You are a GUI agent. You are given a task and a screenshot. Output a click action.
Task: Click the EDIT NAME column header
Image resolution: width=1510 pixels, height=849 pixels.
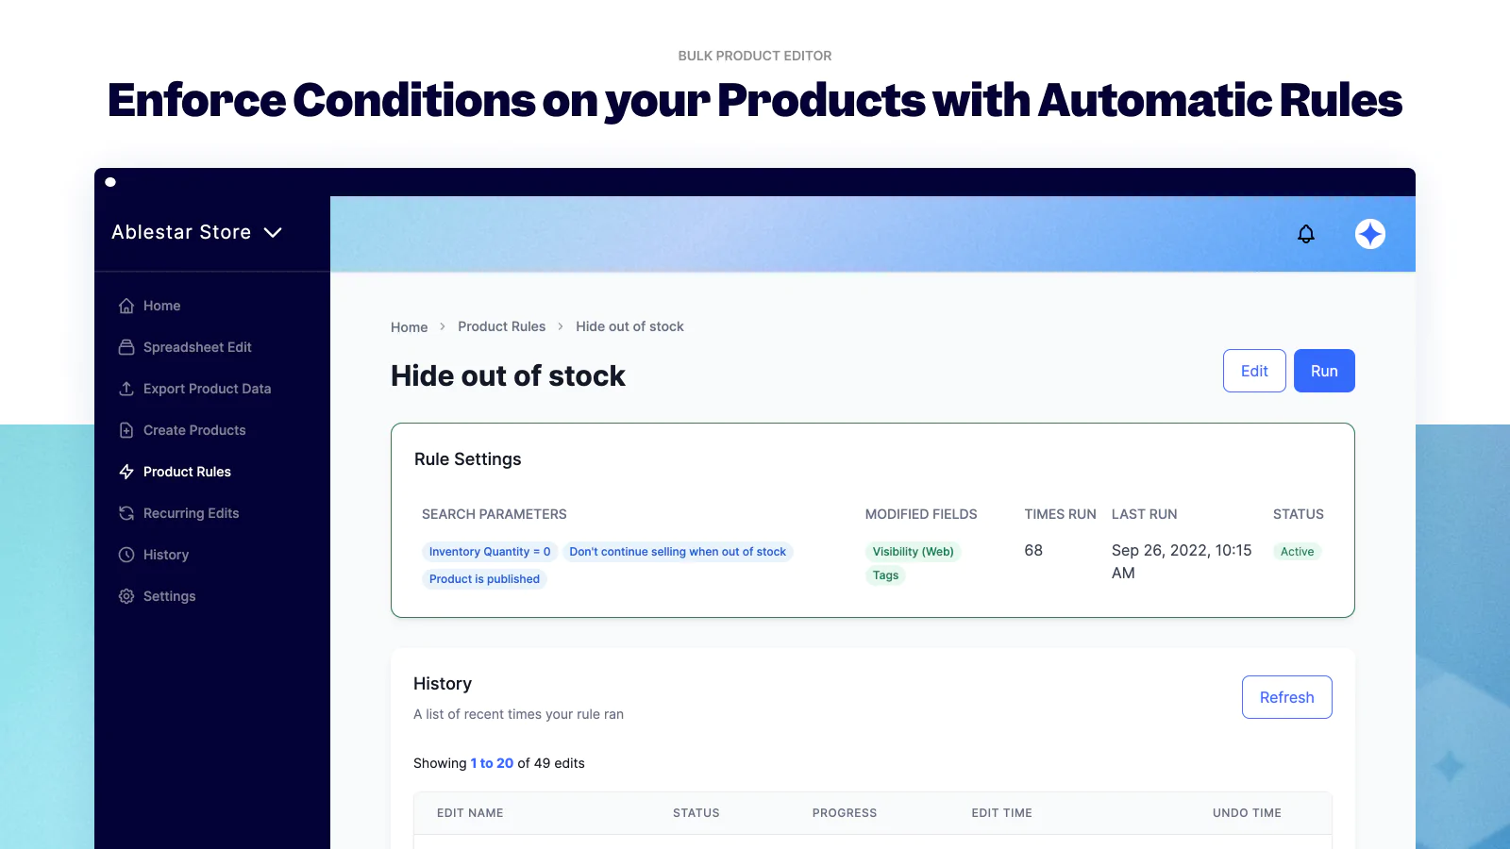(x=470, y=813)
